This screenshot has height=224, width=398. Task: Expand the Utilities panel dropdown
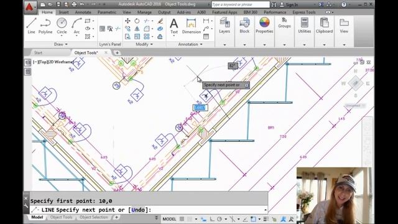click(304, 45)
